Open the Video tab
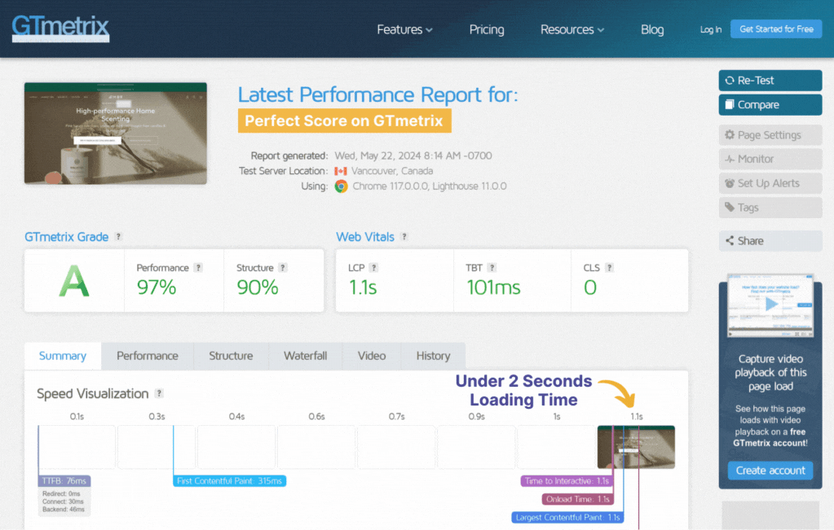Viewport: 834px width, 530px height. coord(372,356)
